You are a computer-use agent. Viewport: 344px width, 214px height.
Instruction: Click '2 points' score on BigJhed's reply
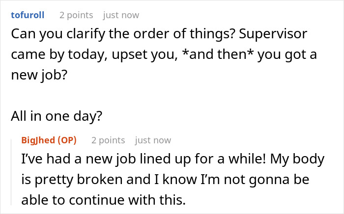click(108, 140)
